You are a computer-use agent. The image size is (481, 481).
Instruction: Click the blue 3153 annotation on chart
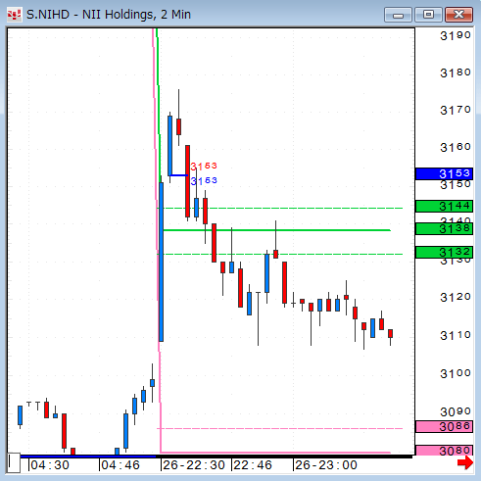click(204, 180)
